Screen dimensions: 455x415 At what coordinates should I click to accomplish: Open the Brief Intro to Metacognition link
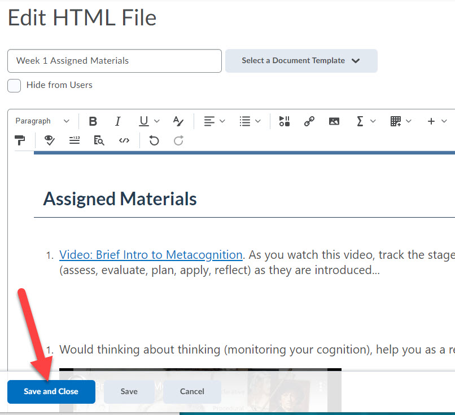[x=151, y=254]
